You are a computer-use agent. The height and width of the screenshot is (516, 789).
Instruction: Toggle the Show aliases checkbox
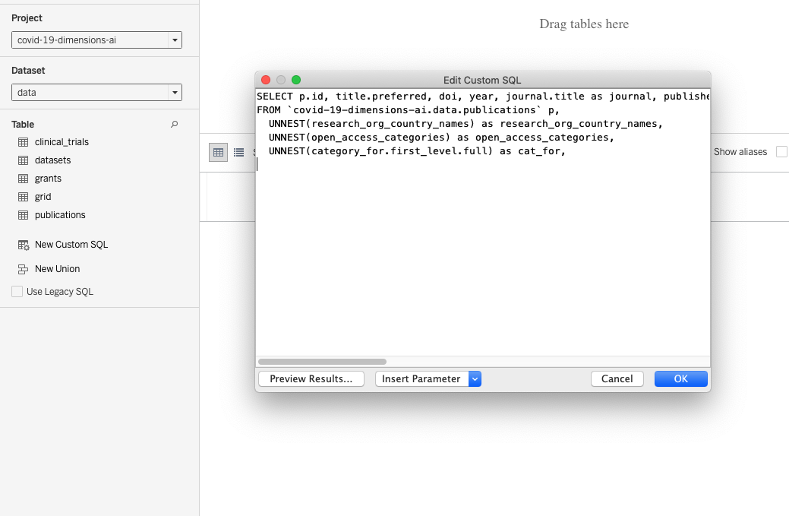pyautogui.click(x=781, y=151)
